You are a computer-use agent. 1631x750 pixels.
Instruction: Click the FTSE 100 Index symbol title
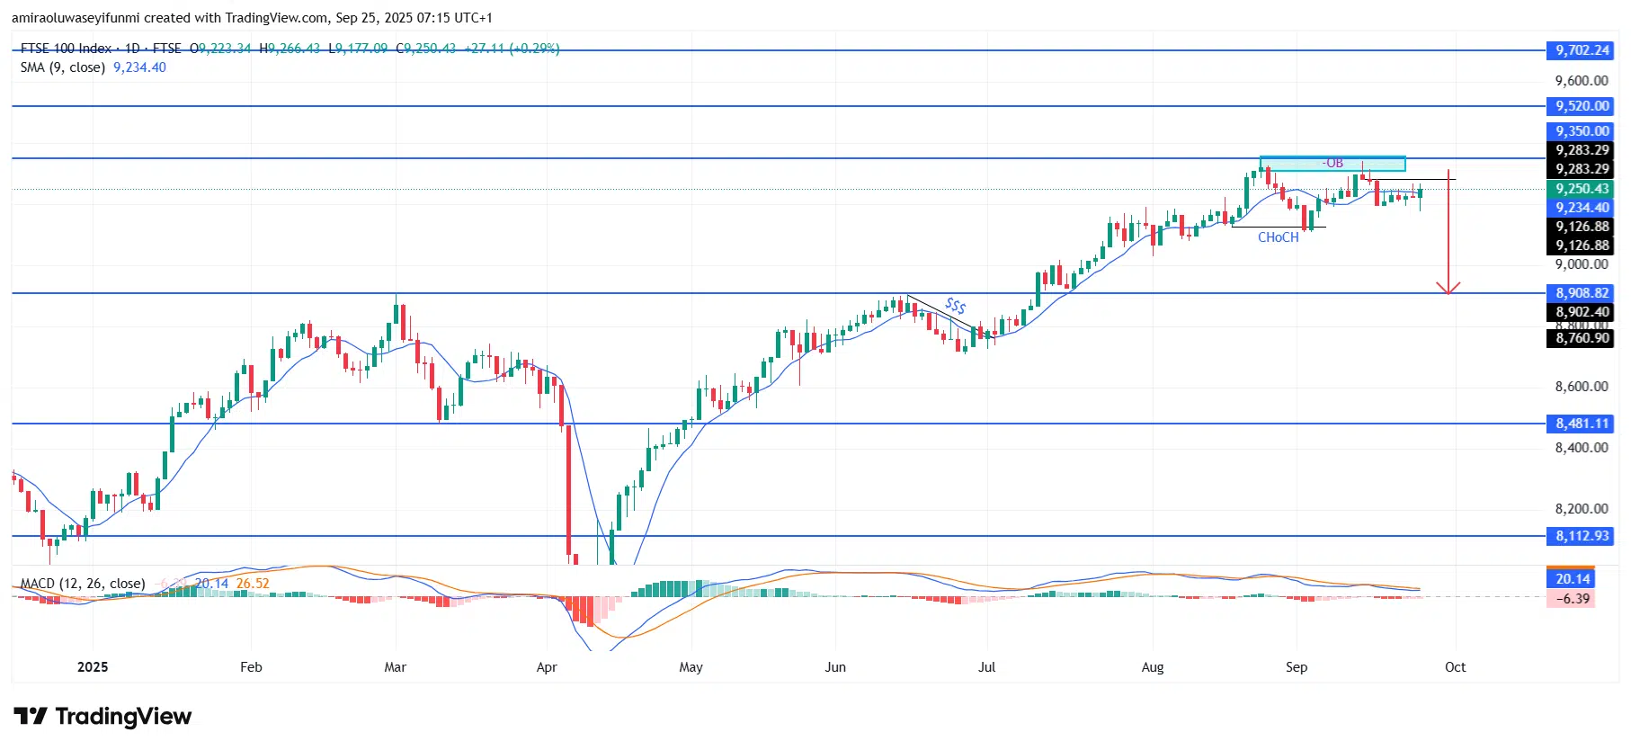[66, 49]
